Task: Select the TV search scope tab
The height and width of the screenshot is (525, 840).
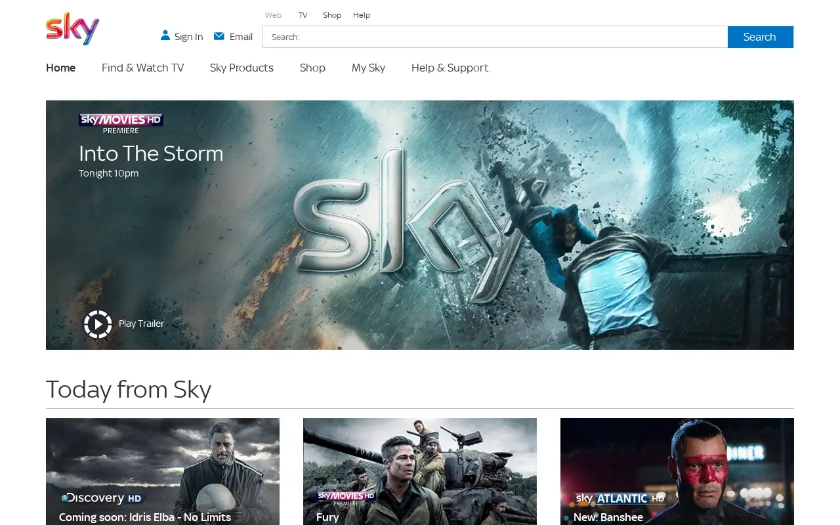Action: pos(303,15)
